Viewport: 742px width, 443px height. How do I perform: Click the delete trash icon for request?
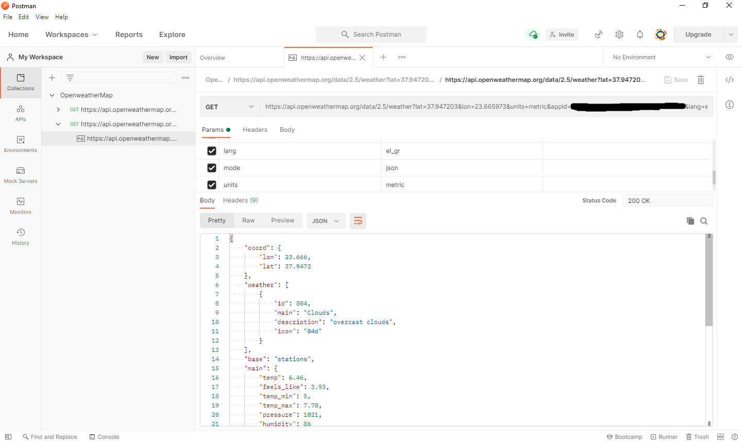coord(701,80)
